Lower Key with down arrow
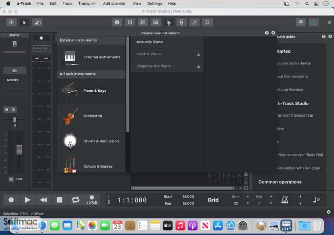Screen dimensions: 334x235 point(271,203)
